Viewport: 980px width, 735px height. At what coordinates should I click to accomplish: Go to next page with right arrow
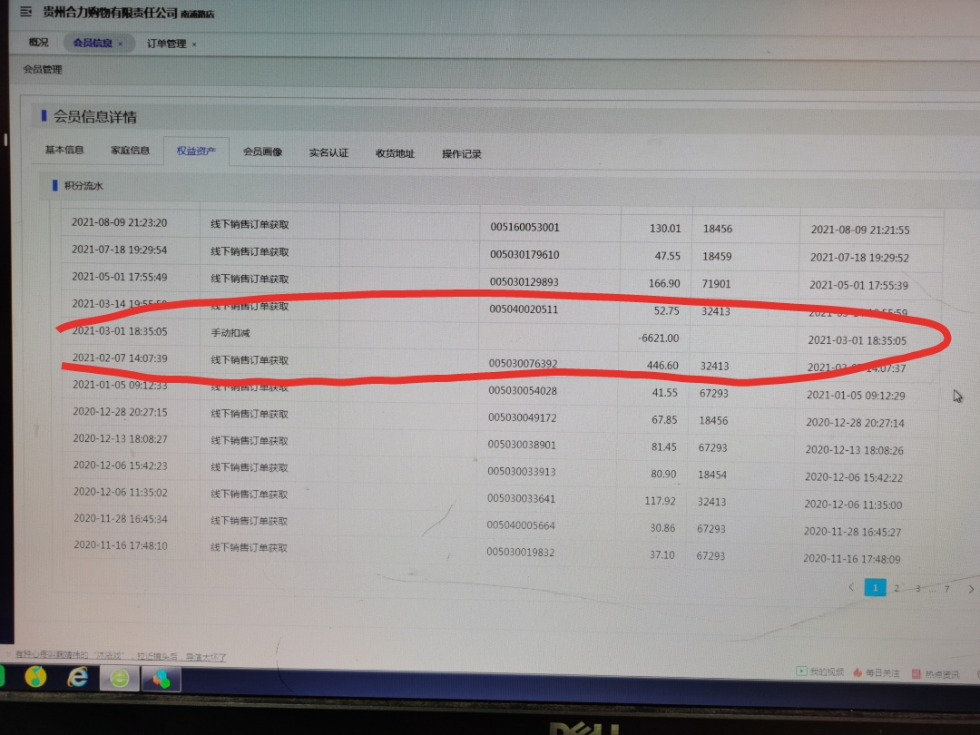click(971, 590)
